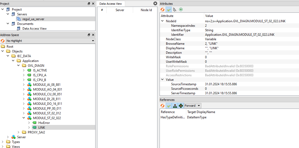Open the No Highlight dropdown
Viewport: 299px width, 148px height.
(x=50, y=41)
